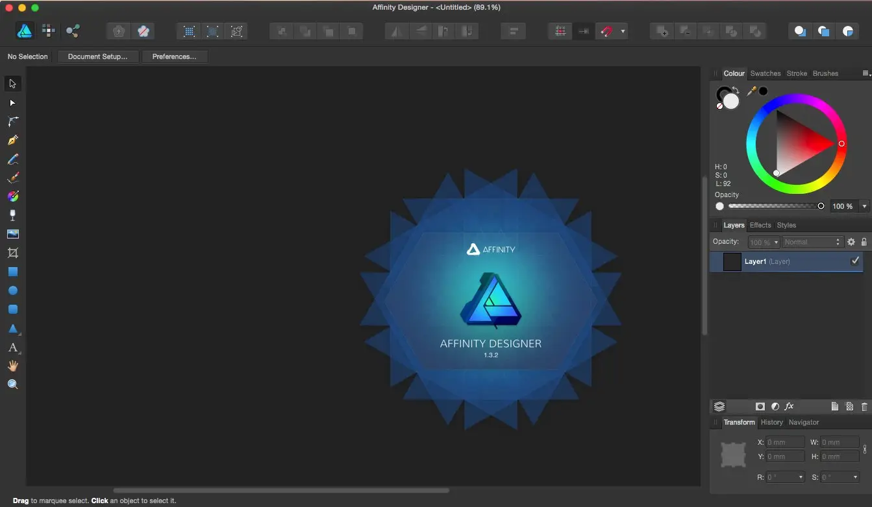Viewport: 872px width, 507px height.
Task: Open layer opacity dropdown
Action: coord(776,242)
